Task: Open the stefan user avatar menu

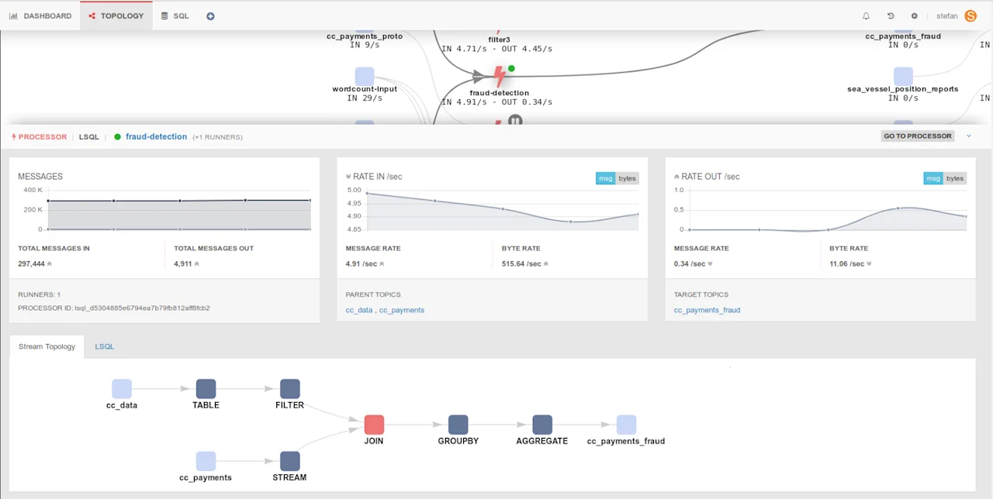Action: [x=971, y=15]
